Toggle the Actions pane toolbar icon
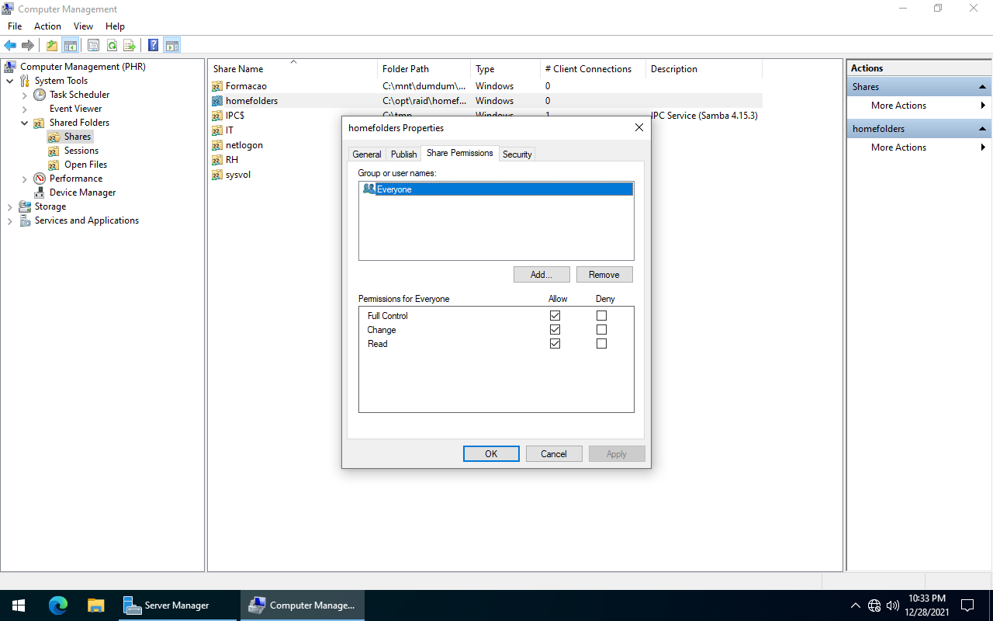 pos(172,45)
